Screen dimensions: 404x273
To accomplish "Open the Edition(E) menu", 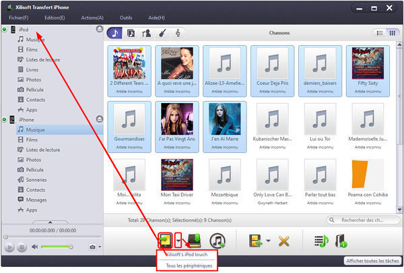I will click(55, 18).
